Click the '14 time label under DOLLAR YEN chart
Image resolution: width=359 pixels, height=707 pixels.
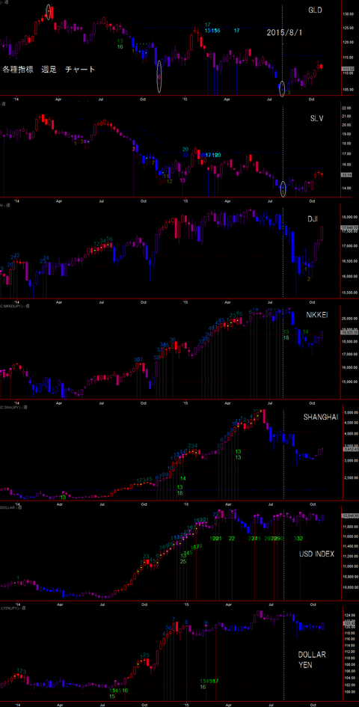click(x=16, y=704)
